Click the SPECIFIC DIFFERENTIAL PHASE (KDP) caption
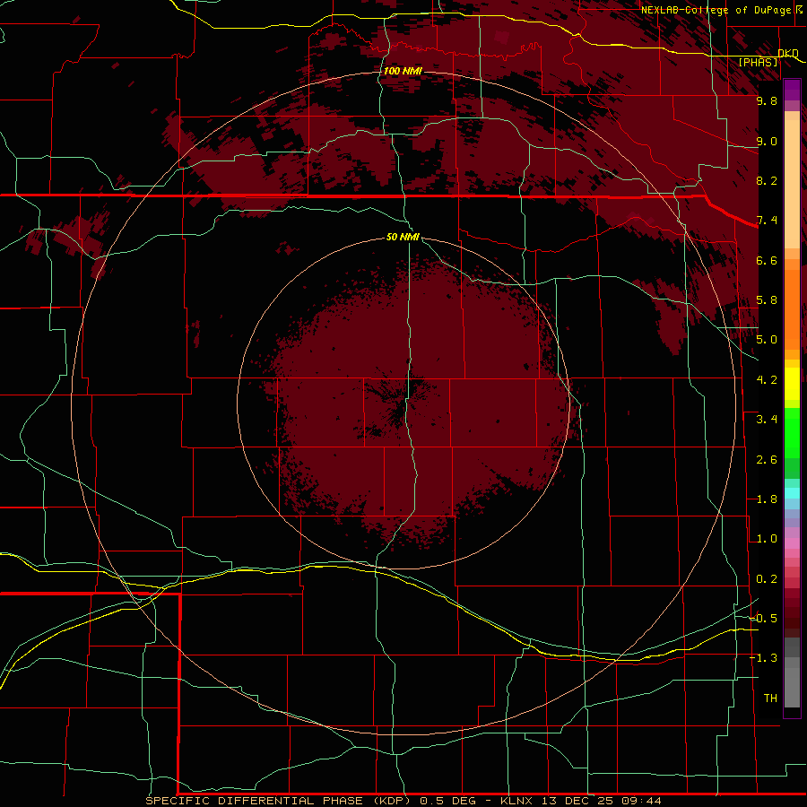807x807 pixels. click(x=278, y=801)
